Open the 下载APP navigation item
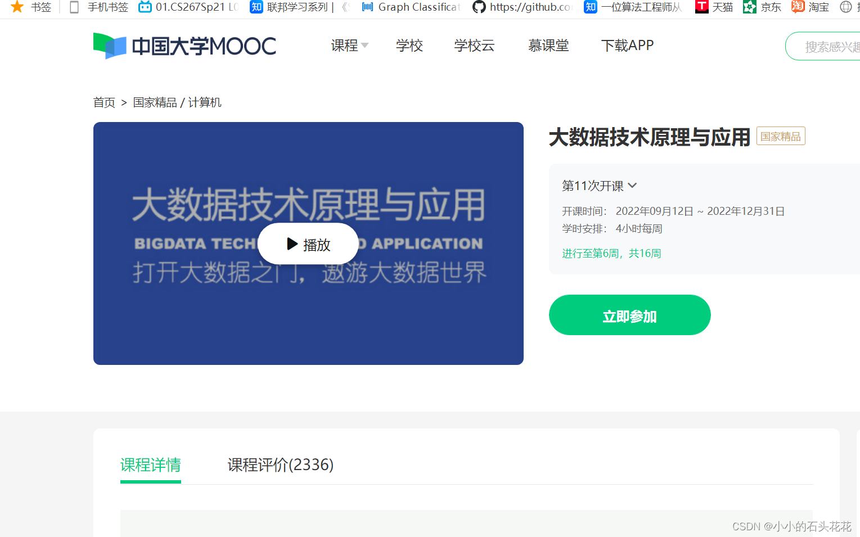 tap(627, 46)
